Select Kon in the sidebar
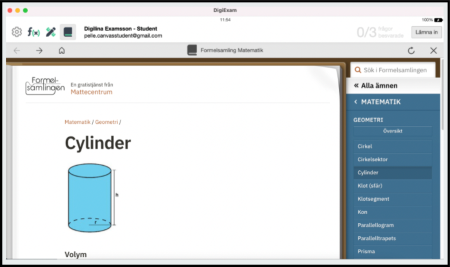The height and width of the screenshot is (267, 450). coord(393,212)
